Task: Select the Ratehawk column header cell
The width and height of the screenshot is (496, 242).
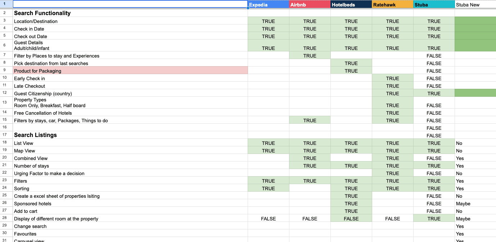Action: point(393,5)
